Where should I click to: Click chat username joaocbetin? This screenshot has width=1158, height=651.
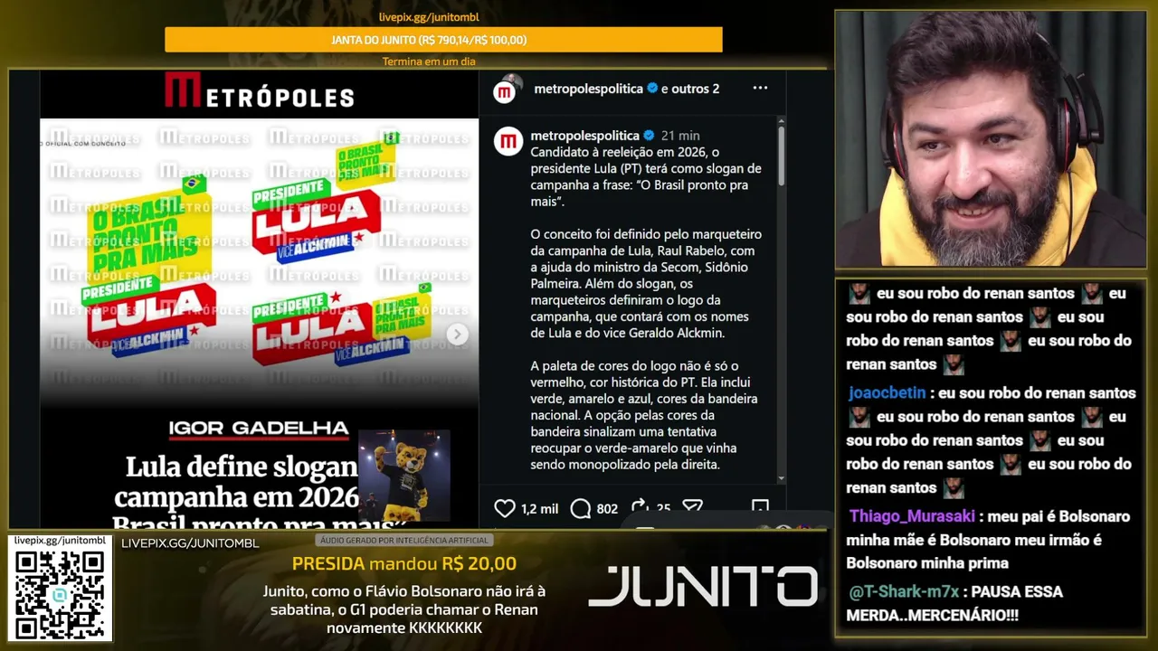tap(887, 393)
